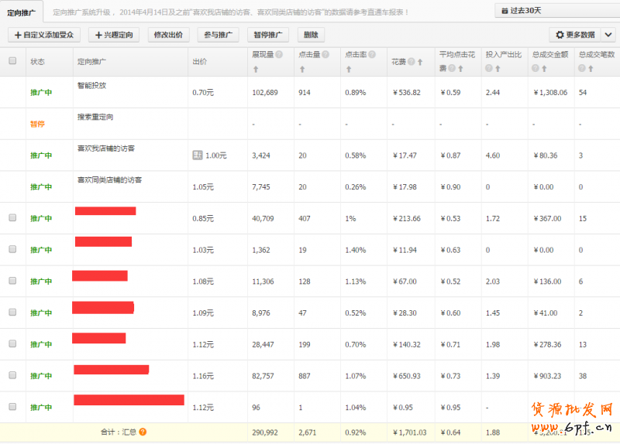This screenshot has height=444, width=620.
Task: Click help icon next to 点击量 header
Action: point(325,55)
